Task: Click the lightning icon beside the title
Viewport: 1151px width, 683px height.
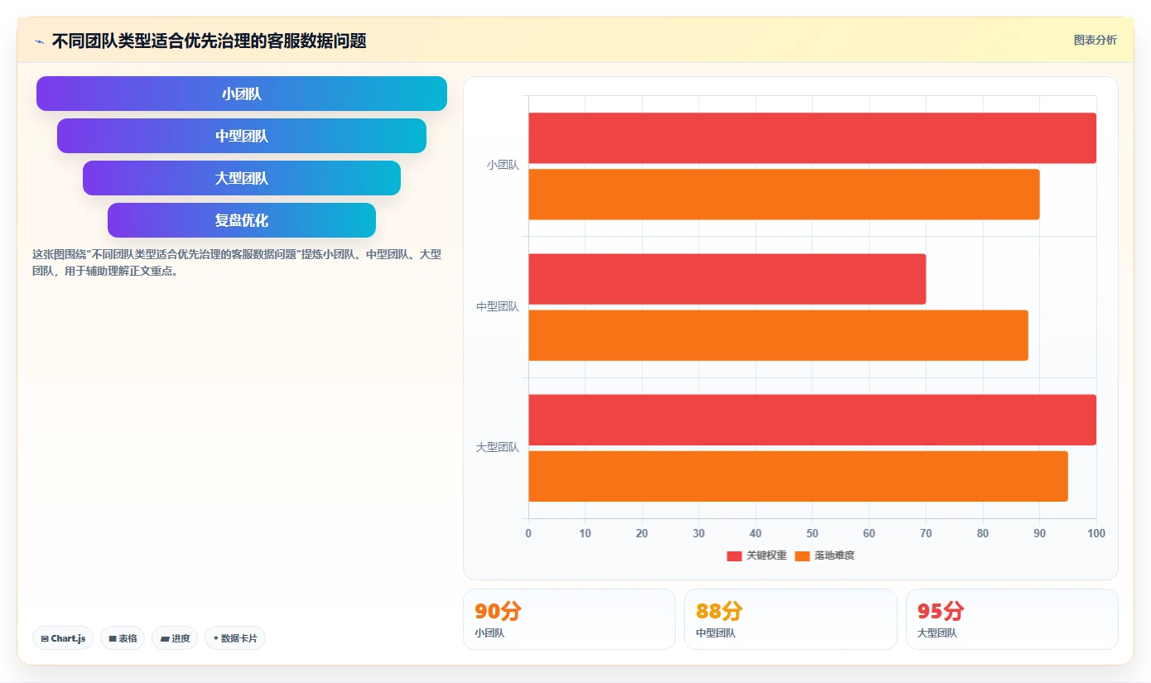Action: tap(39, 41)
